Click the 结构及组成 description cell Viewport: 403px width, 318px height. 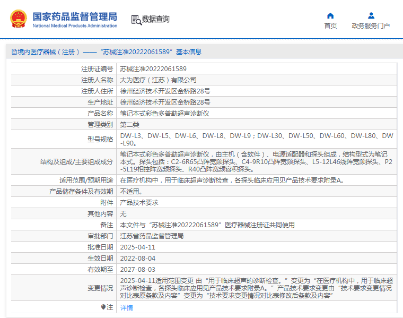point(256,162)
